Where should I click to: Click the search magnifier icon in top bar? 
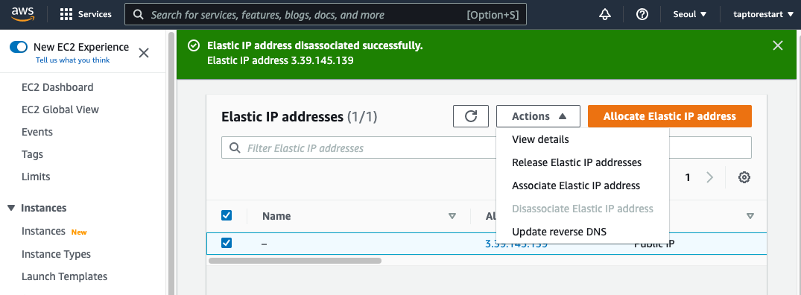tap(138, 15)
